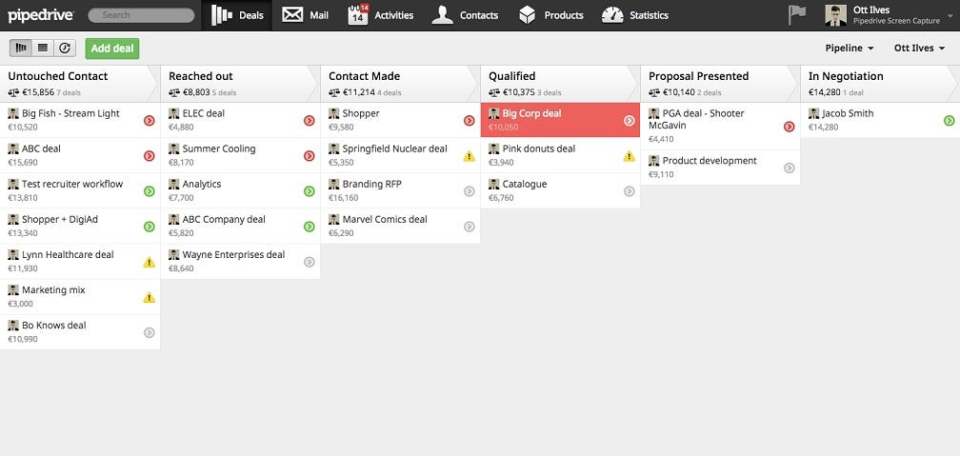The image size is (960, 456).
Task: Click grey activity icon on Branding RFP
Action: tap(469, 191)
